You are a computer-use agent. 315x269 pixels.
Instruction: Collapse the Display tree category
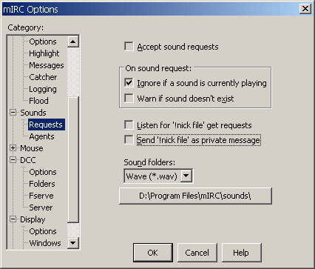click(13, 219)
